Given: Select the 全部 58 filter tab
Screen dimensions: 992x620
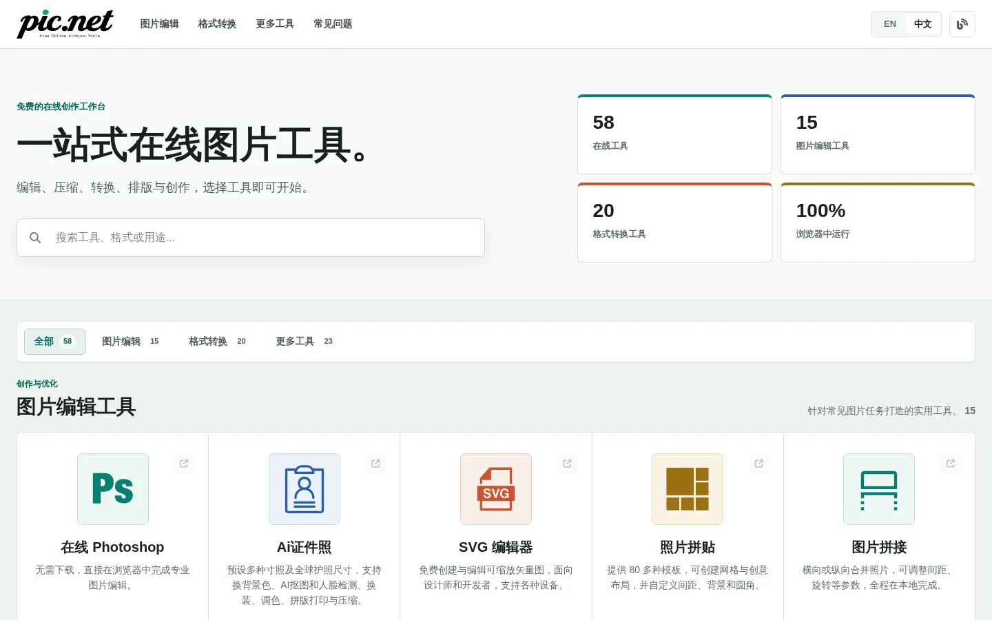Looking at the screenshot, I should click(x=55, y=342).
